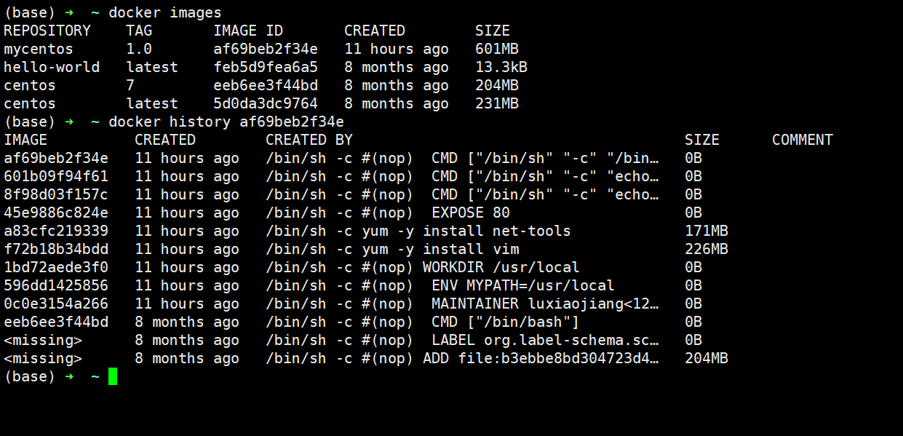Image resolution: width=903 pixels, height=436 pixels.
Task: Click the "ENV MYPATH=/usr/local" entry
Action: 523,285
